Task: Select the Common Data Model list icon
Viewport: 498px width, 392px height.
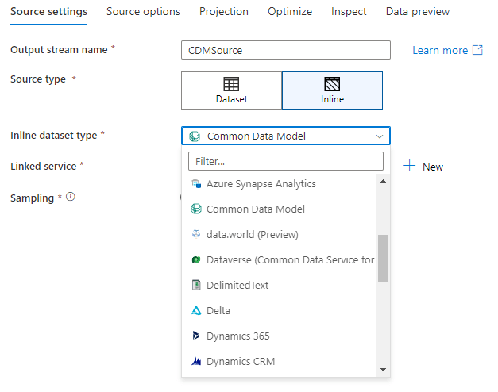Action: pyautogui.click(x=196, y=209)
